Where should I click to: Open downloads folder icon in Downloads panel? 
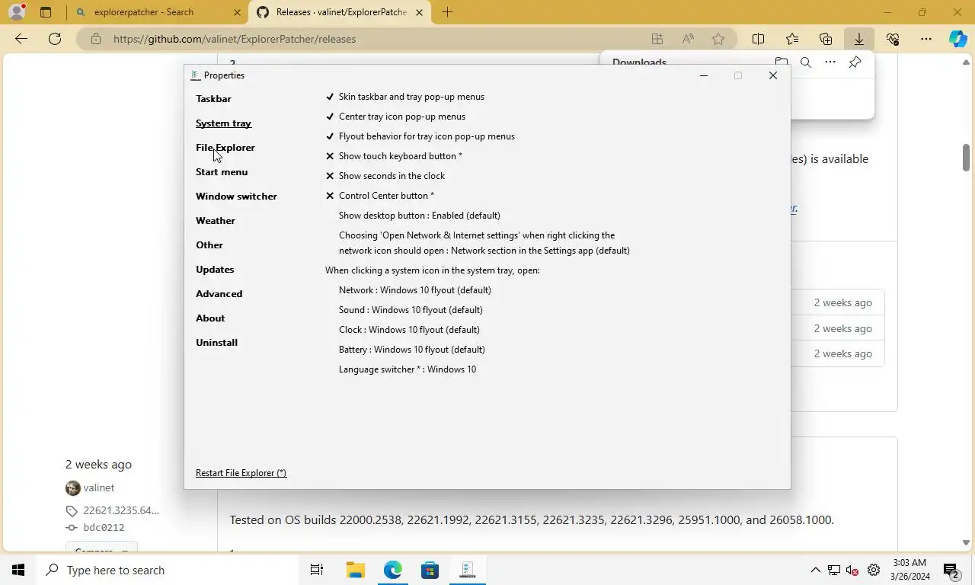(782, 62)
